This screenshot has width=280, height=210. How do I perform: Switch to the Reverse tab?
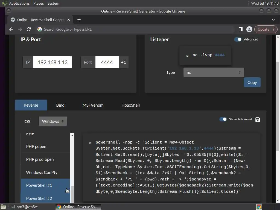(x=31, y=105)
